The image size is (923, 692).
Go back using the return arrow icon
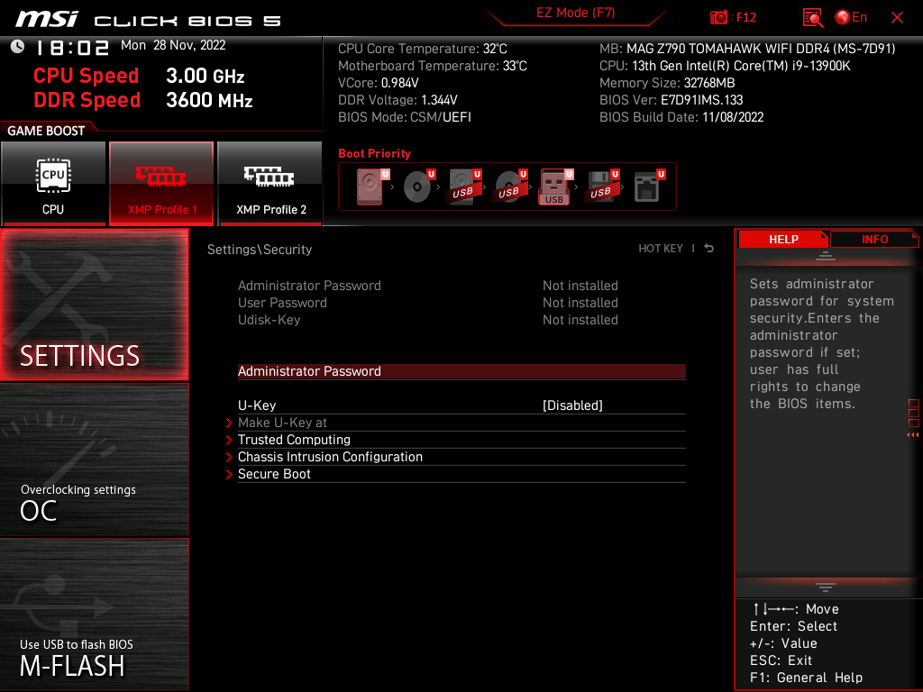click(708, 249)
